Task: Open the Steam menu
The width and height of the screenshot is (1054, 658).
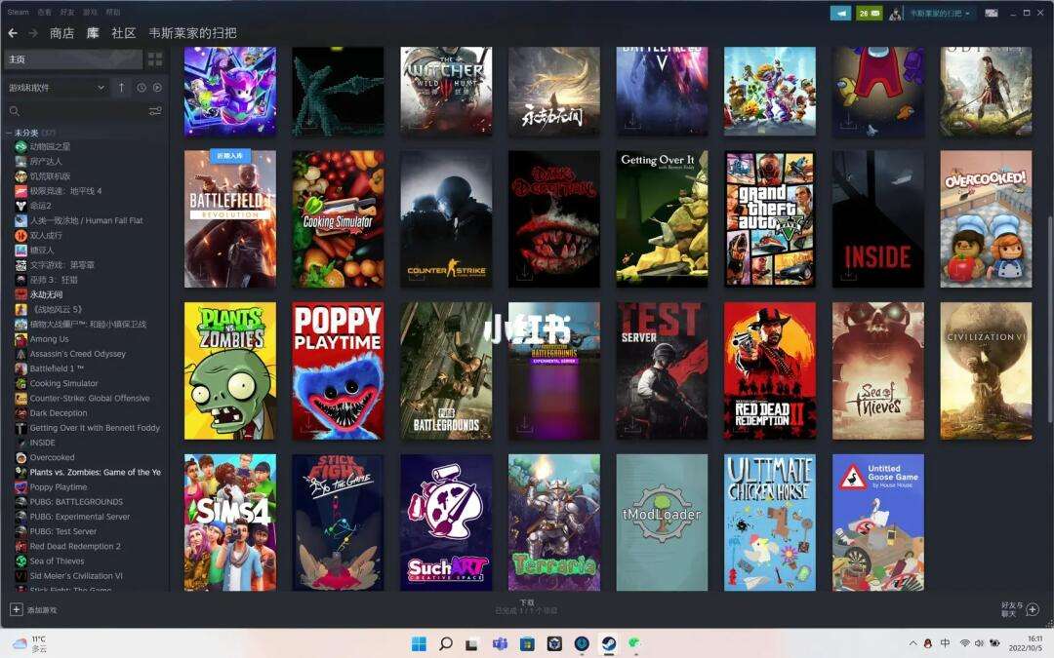Action: coord(19,12)
